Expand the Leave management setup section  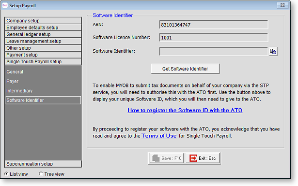click(x=43, y=41)
